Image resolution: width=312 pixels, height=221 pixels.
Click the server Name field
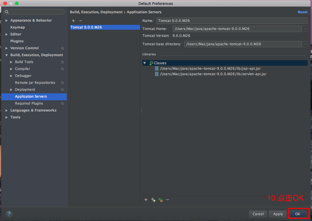pyautogui.click(x=232, y=21)
